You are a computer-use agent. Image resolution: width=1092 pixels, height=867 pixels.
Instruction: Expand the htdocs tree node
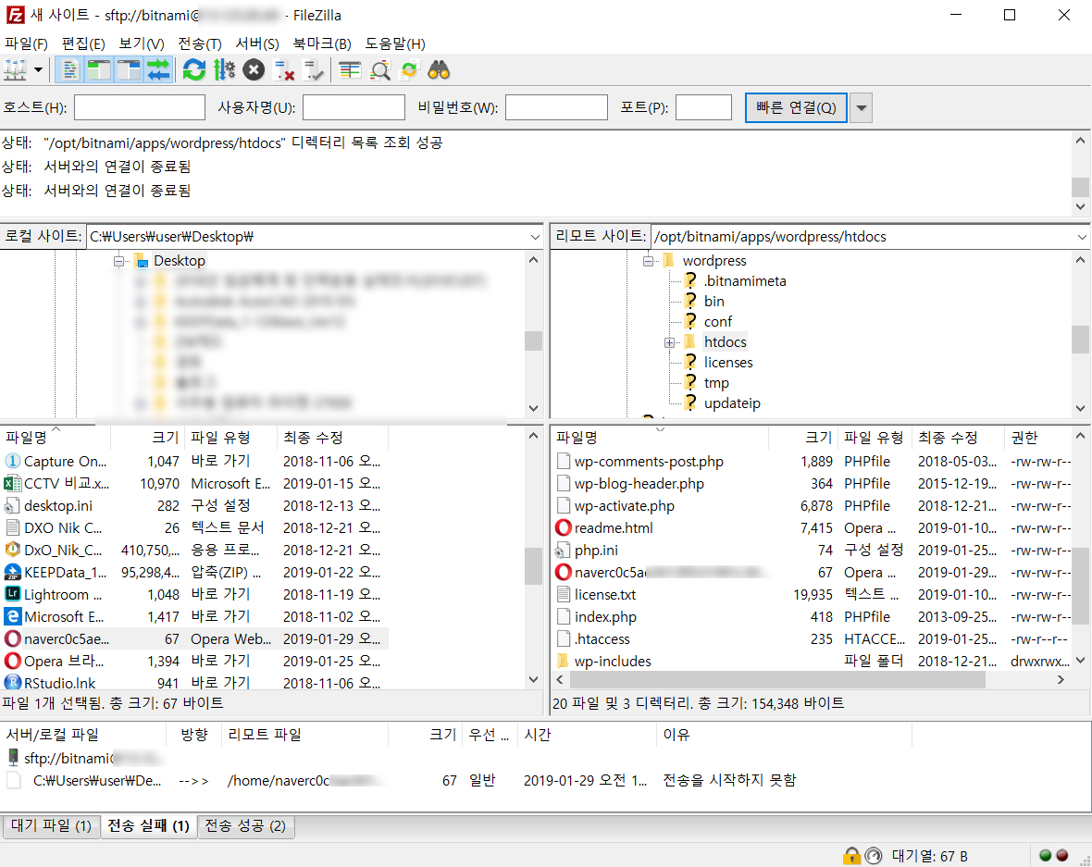coord(669,342)
